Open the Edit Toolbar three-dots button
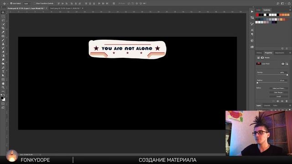The width and height of the screenshot is (292, 164). coord(3,91)
